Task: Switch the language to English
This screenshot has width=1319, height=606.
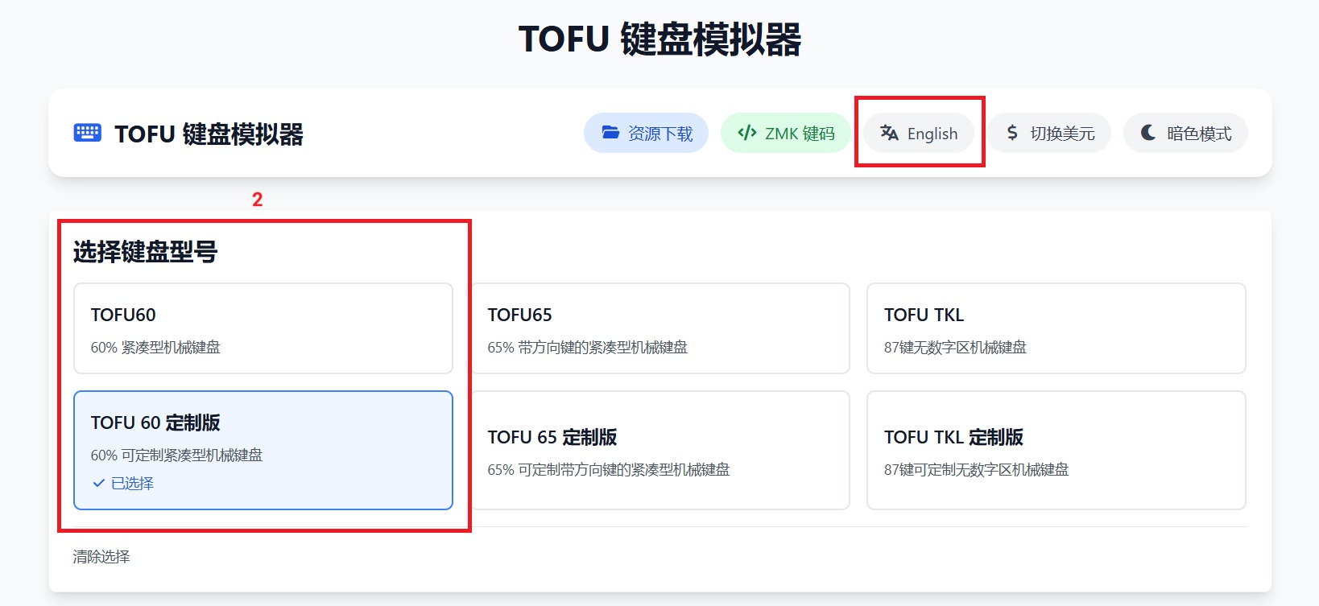Action: [919, 133]
